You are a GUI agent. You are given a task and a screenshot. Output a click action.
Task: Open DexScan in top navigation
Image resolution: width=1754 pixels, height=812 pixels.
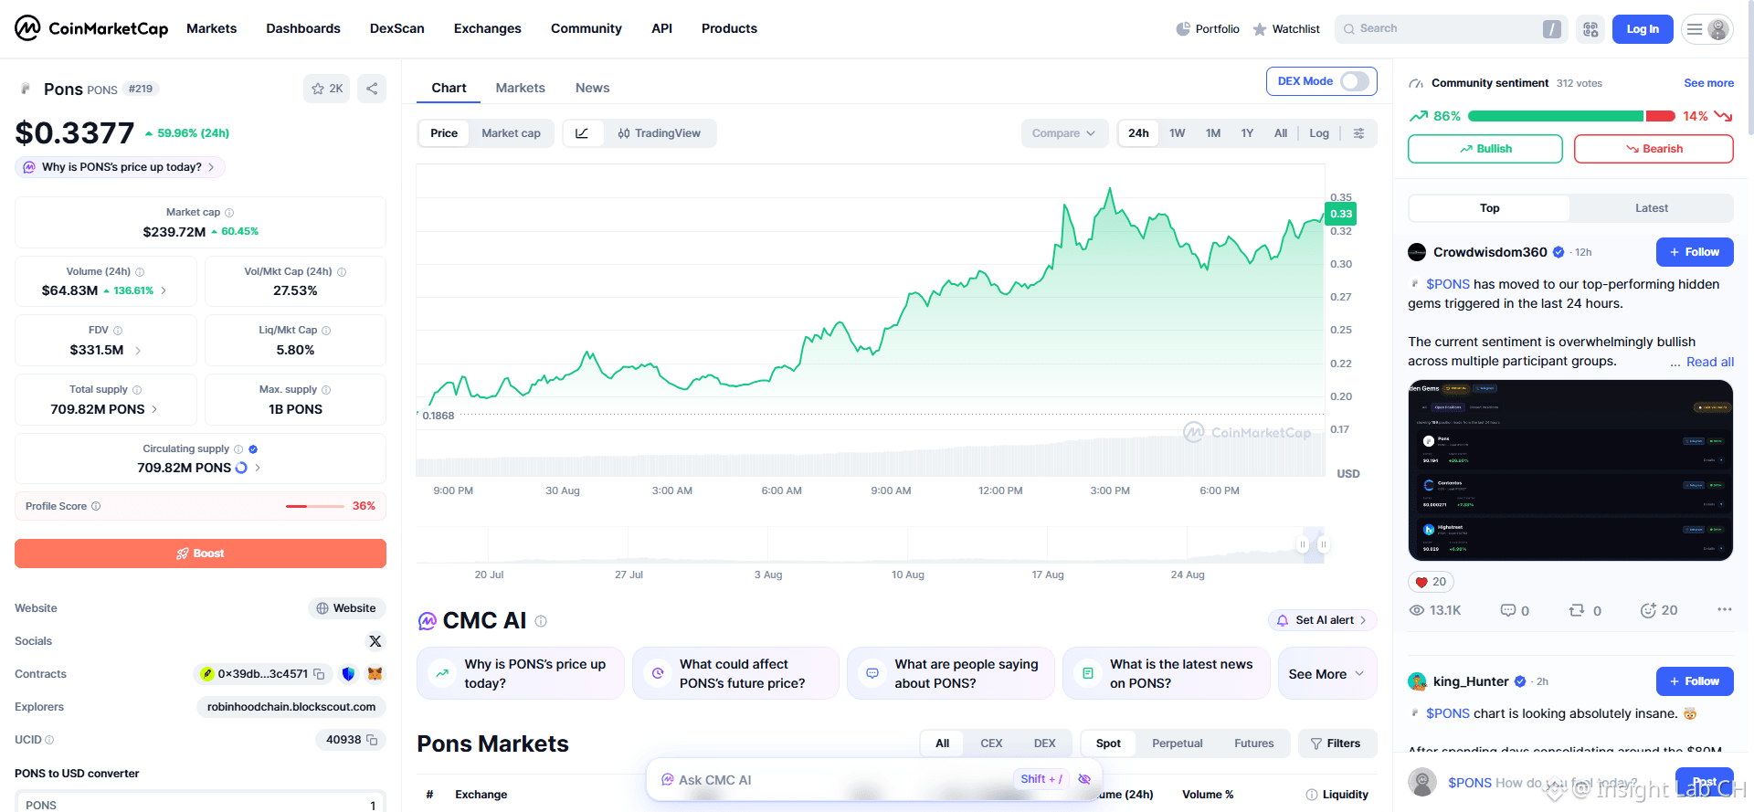point(397,28)
